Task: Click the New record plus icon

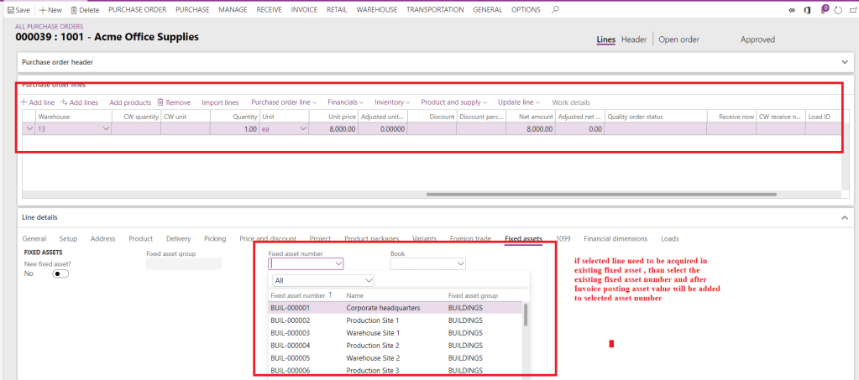Action: click(x=43, y=10)
